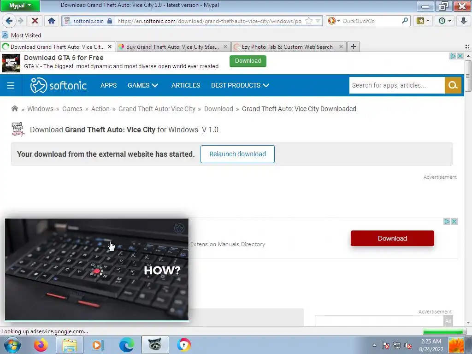
Task: Open the APPS menu item
Action: [x=108, y=85]
